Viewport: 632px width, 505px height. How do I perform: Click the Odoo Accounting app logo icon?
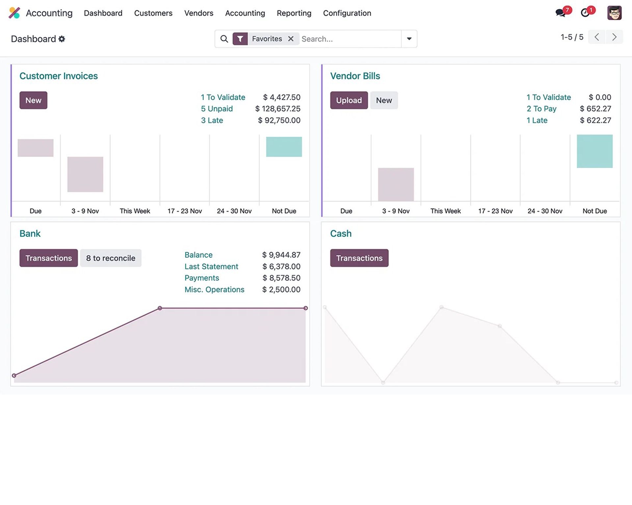point(14,13)
